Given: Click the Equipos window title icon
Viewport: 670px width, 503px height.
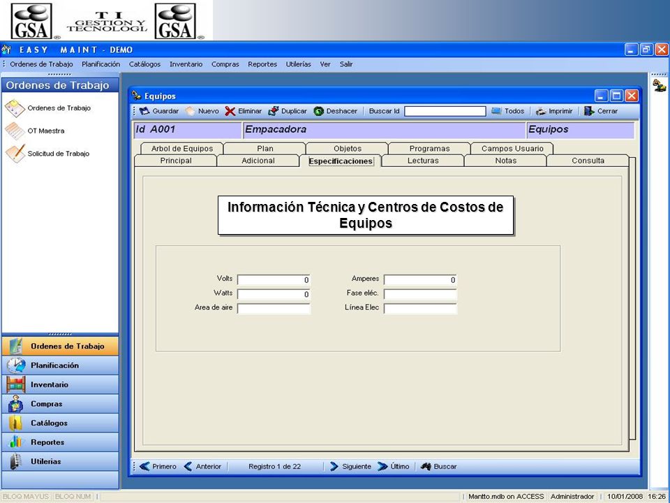Looking at the screenshot, I should (137, 96).
